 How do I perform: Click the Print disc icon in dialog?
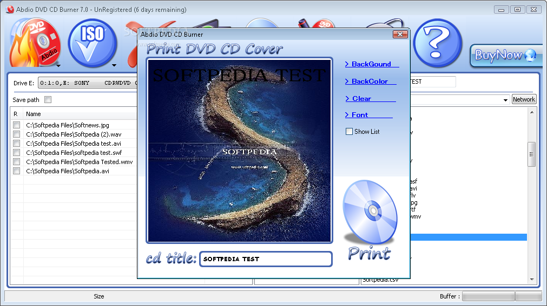(x=370, y=219)
